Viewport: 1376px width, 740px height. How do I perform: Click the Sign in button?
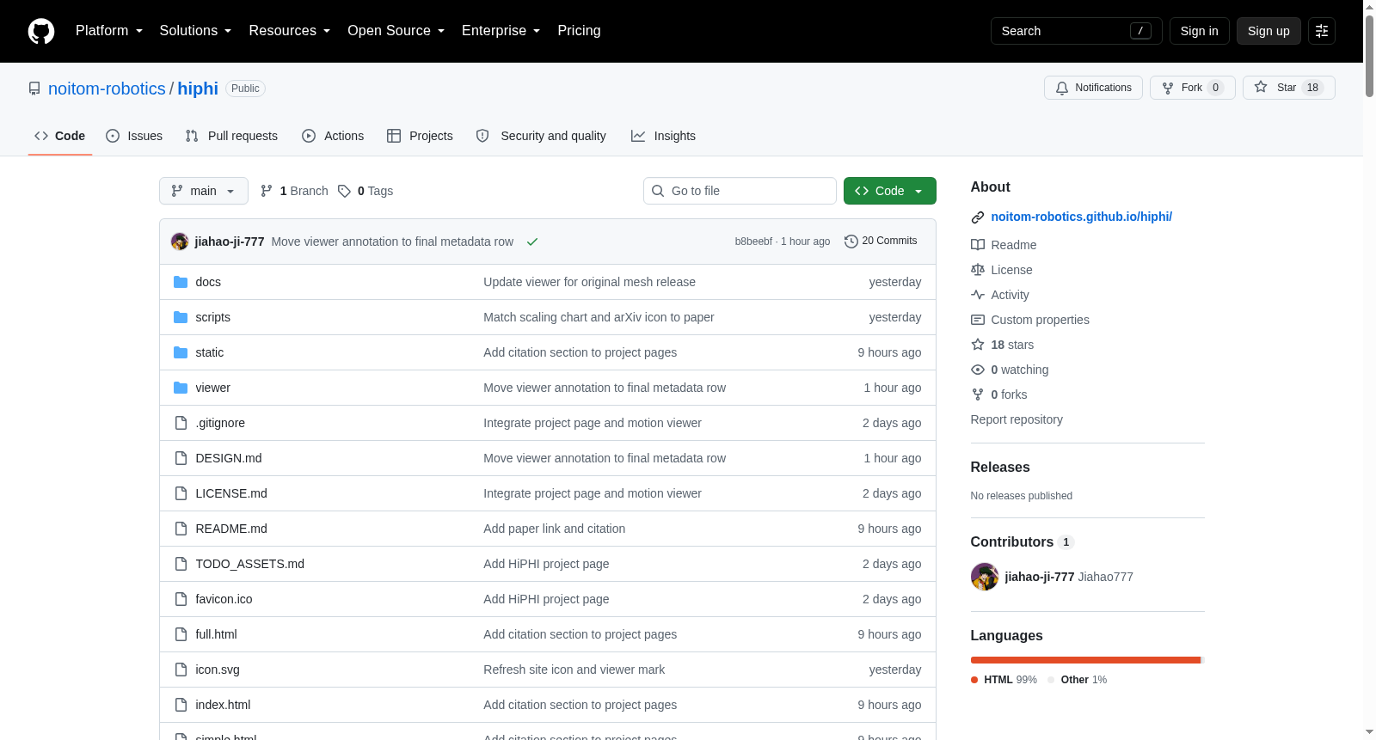click(x=1200, y=31)
